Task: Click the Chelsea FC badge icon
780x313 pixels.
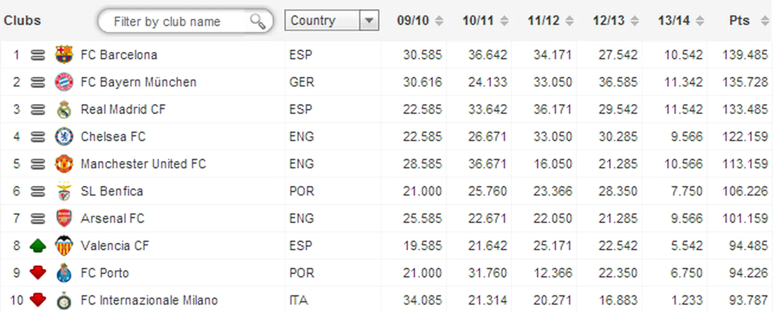Action: (64, 137)
